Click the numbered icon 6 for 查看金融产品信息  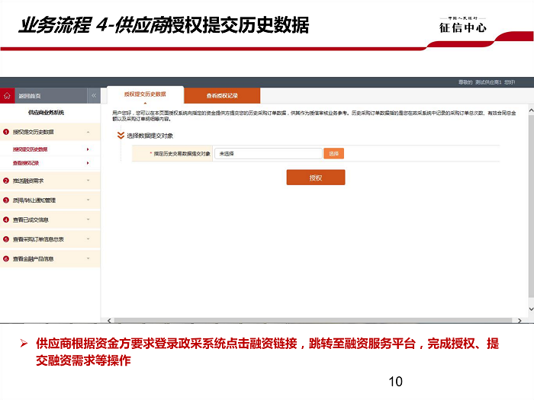click(x=5, y=259)
